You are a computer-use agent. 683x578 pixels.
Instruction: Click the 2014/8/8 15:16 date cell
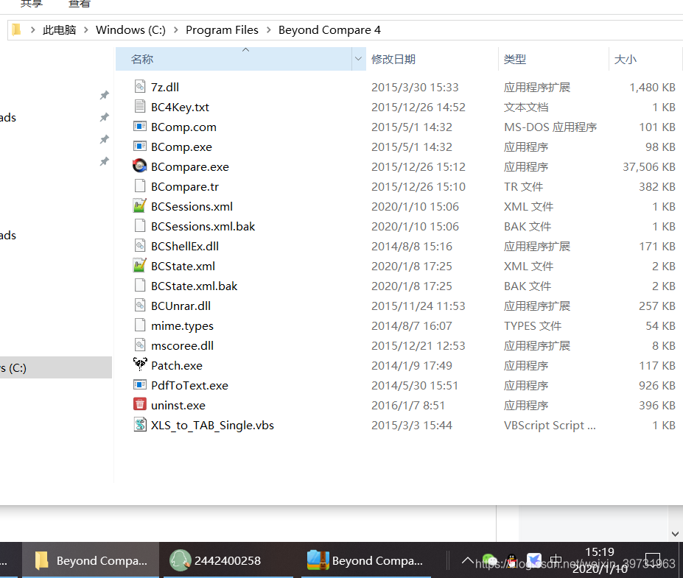(x=412, y=247)
